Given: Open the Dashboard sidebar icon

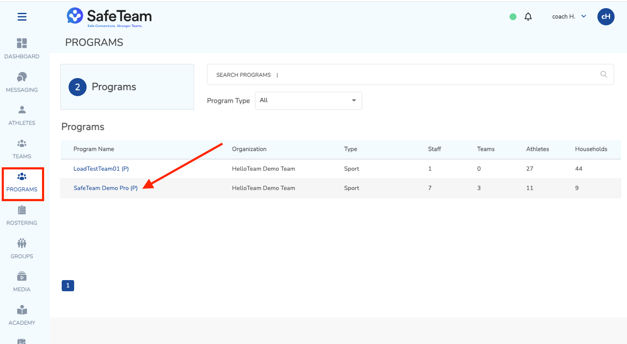Looking at the screenshot, I should pyautogui.click(x=22, y=43).
